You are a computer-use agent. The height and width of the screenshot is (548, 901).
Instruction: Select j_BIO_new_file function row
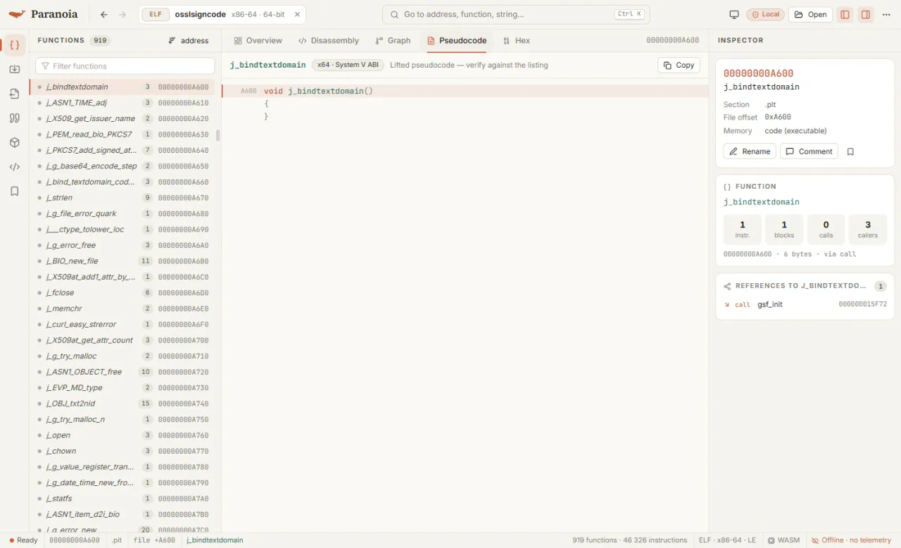(x=123, y=261)
